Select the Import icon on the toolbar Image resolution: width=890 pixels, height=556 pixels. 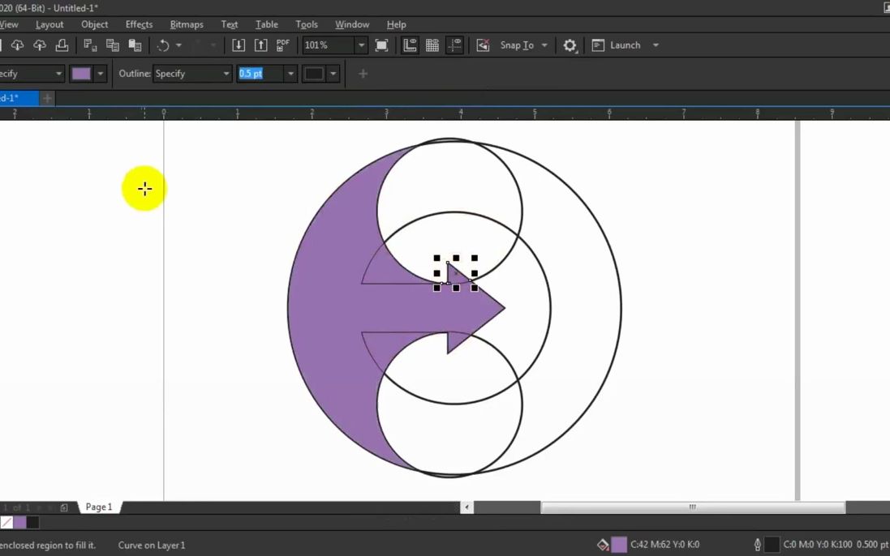point(239,45)
